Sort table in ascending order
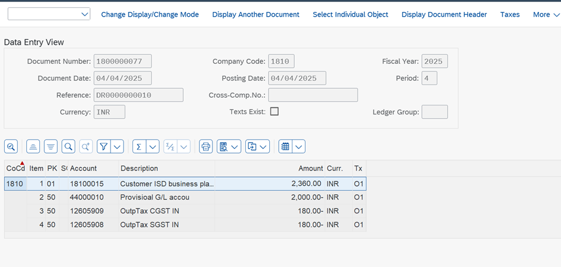This screenshot has width=561, height=267. click(33, 147)
